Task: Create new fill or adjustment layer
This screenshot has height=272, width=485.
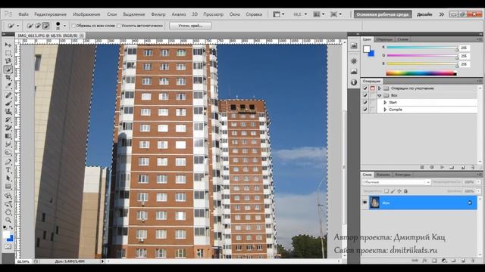Action: pos(444,261)
